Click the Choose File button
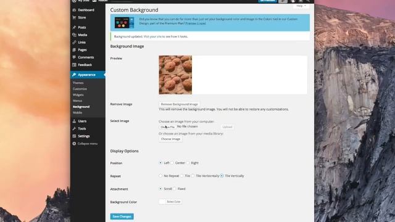Image resolution: width=395 pixels, height=222 pixels. click(167, 127)
